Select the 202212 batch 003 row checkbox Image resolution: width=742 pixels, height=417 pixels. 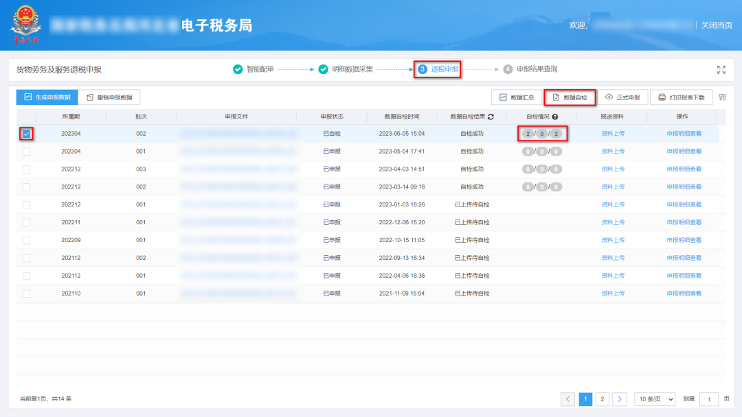click(26, 169)
